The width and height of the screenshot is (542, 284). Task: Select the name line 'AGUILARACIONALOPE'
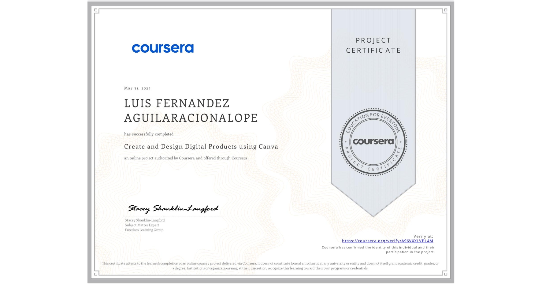(x=191, y=118)
